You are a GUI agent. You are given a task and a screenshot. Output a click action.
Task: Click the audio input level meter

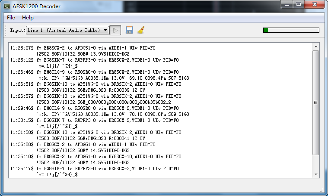click(x=291, y=30)
